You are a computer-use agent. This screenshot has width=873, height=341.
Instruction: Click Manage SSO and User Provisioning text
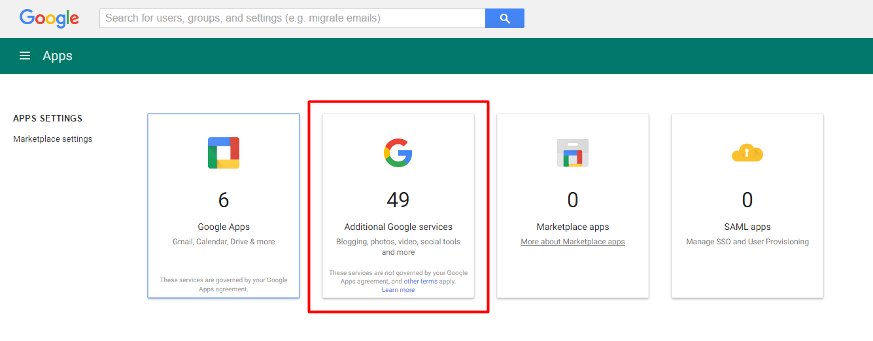747,242
